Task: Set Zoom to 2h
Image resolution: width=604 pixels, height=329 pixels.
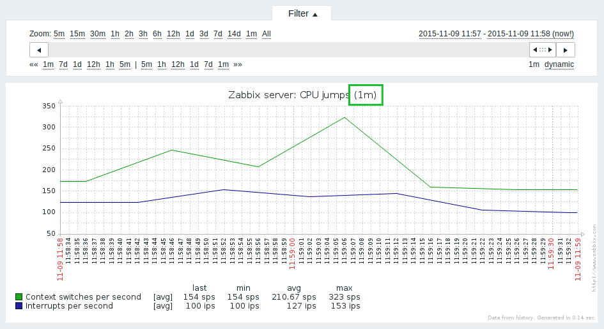Action: (x=129, y=34)
